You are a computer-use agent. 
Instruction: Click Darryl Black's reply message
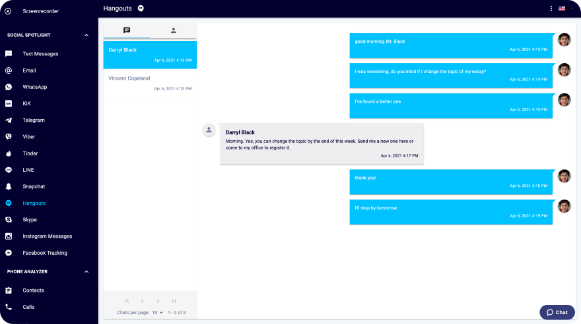(322, 144)
